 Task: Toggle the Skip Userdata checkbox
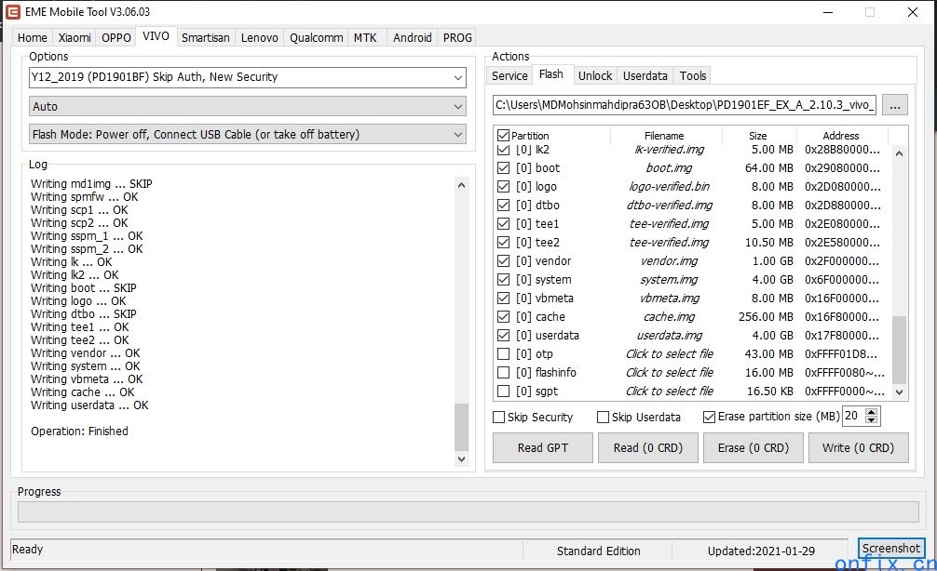point(604,418)
